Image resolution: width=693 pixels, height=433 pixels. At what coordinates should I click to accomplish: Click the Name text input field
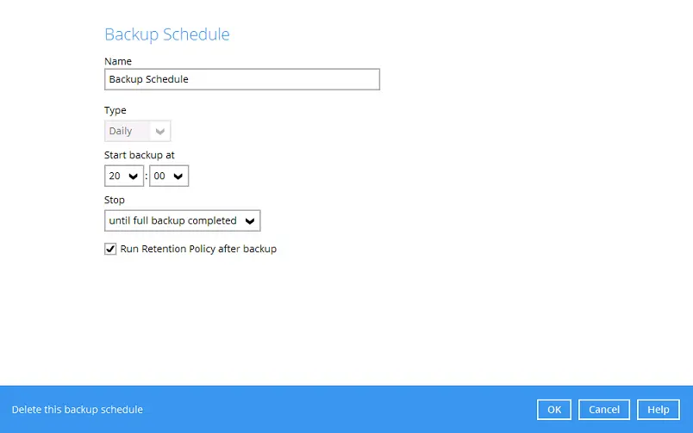[x=241, y=79]
